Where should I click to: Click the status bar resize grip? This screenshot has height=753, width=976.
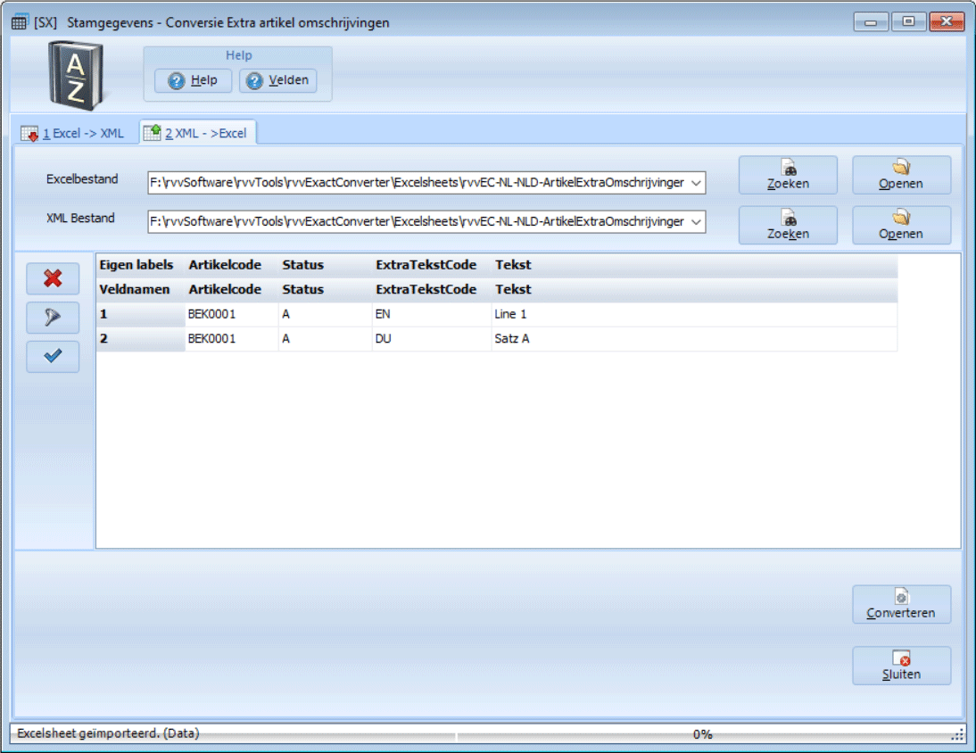(958, 735)
